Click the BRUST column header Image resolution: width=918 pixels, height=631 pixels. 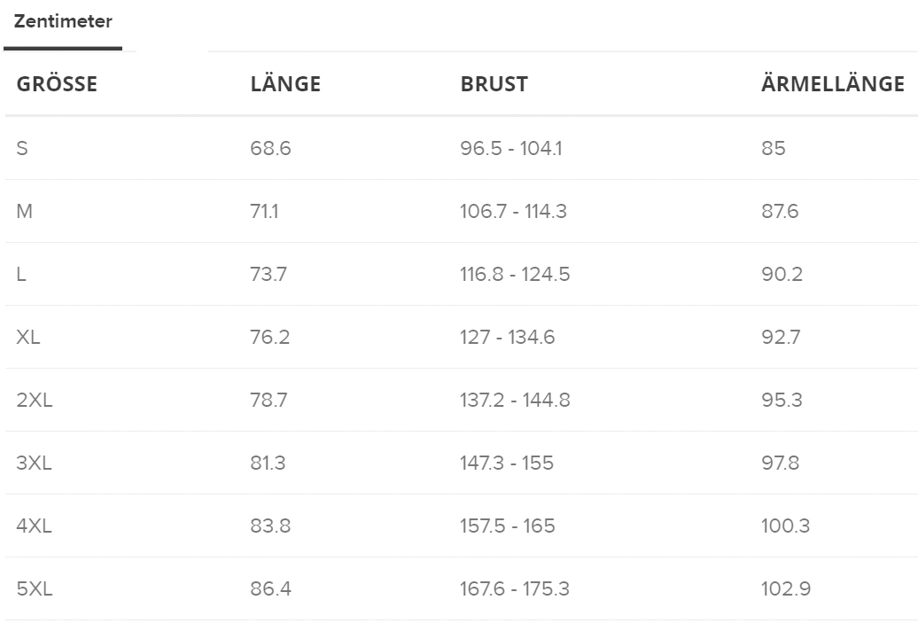pyautogui.click(x=494, y=84)
